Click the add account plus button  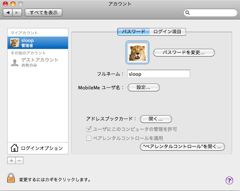(x=11, y=160)
